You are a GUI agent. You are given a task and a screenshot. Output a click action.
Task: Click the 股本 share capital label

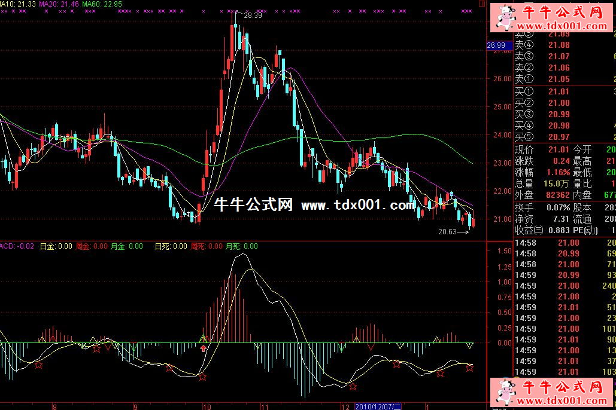click(x=582, y=207)
